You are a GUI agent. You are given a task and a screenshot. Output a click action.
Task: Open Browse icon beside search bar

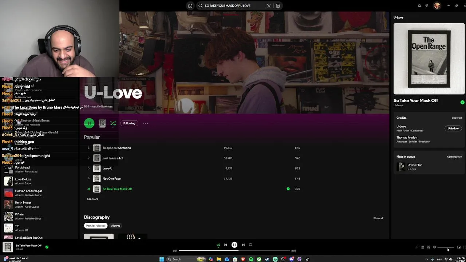point(278,6)
